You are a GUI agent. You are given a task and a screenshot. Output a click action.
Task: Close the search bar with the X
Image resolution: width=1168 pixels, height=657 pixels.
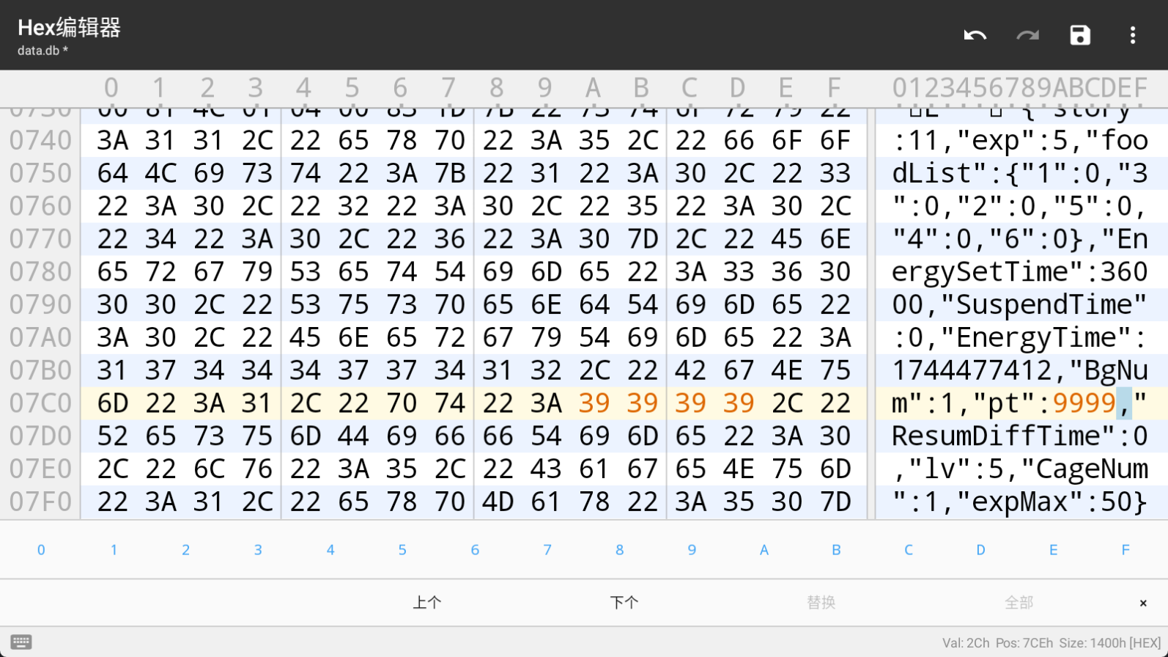(x=1142, y=603)
